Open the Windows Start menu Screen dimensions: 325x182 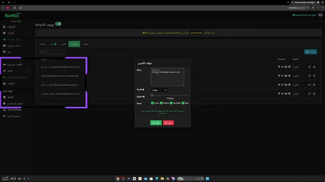click(x=207, y=179)
